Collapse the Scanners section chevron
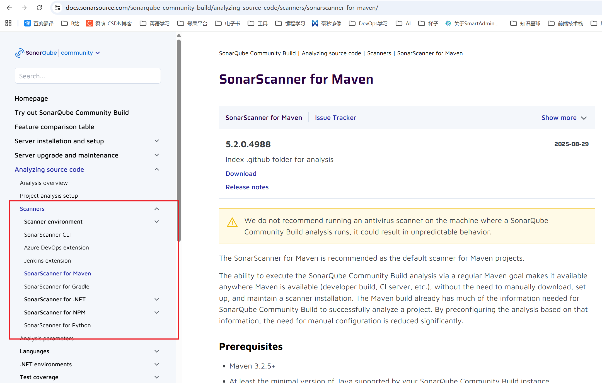This screenshot has width=602, height=383. coord(157,209)
